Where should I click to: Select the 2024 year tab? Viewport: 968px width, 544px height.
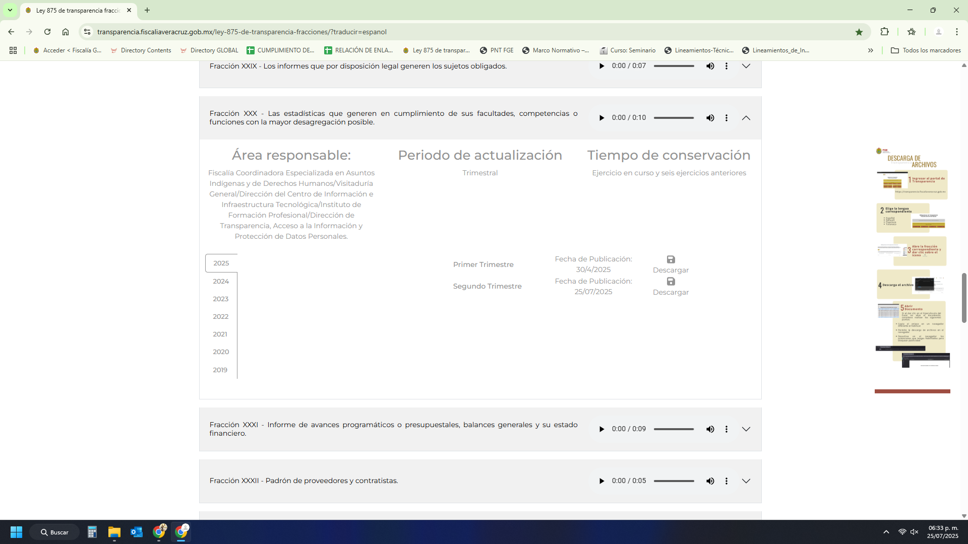(x=221, y=281)
